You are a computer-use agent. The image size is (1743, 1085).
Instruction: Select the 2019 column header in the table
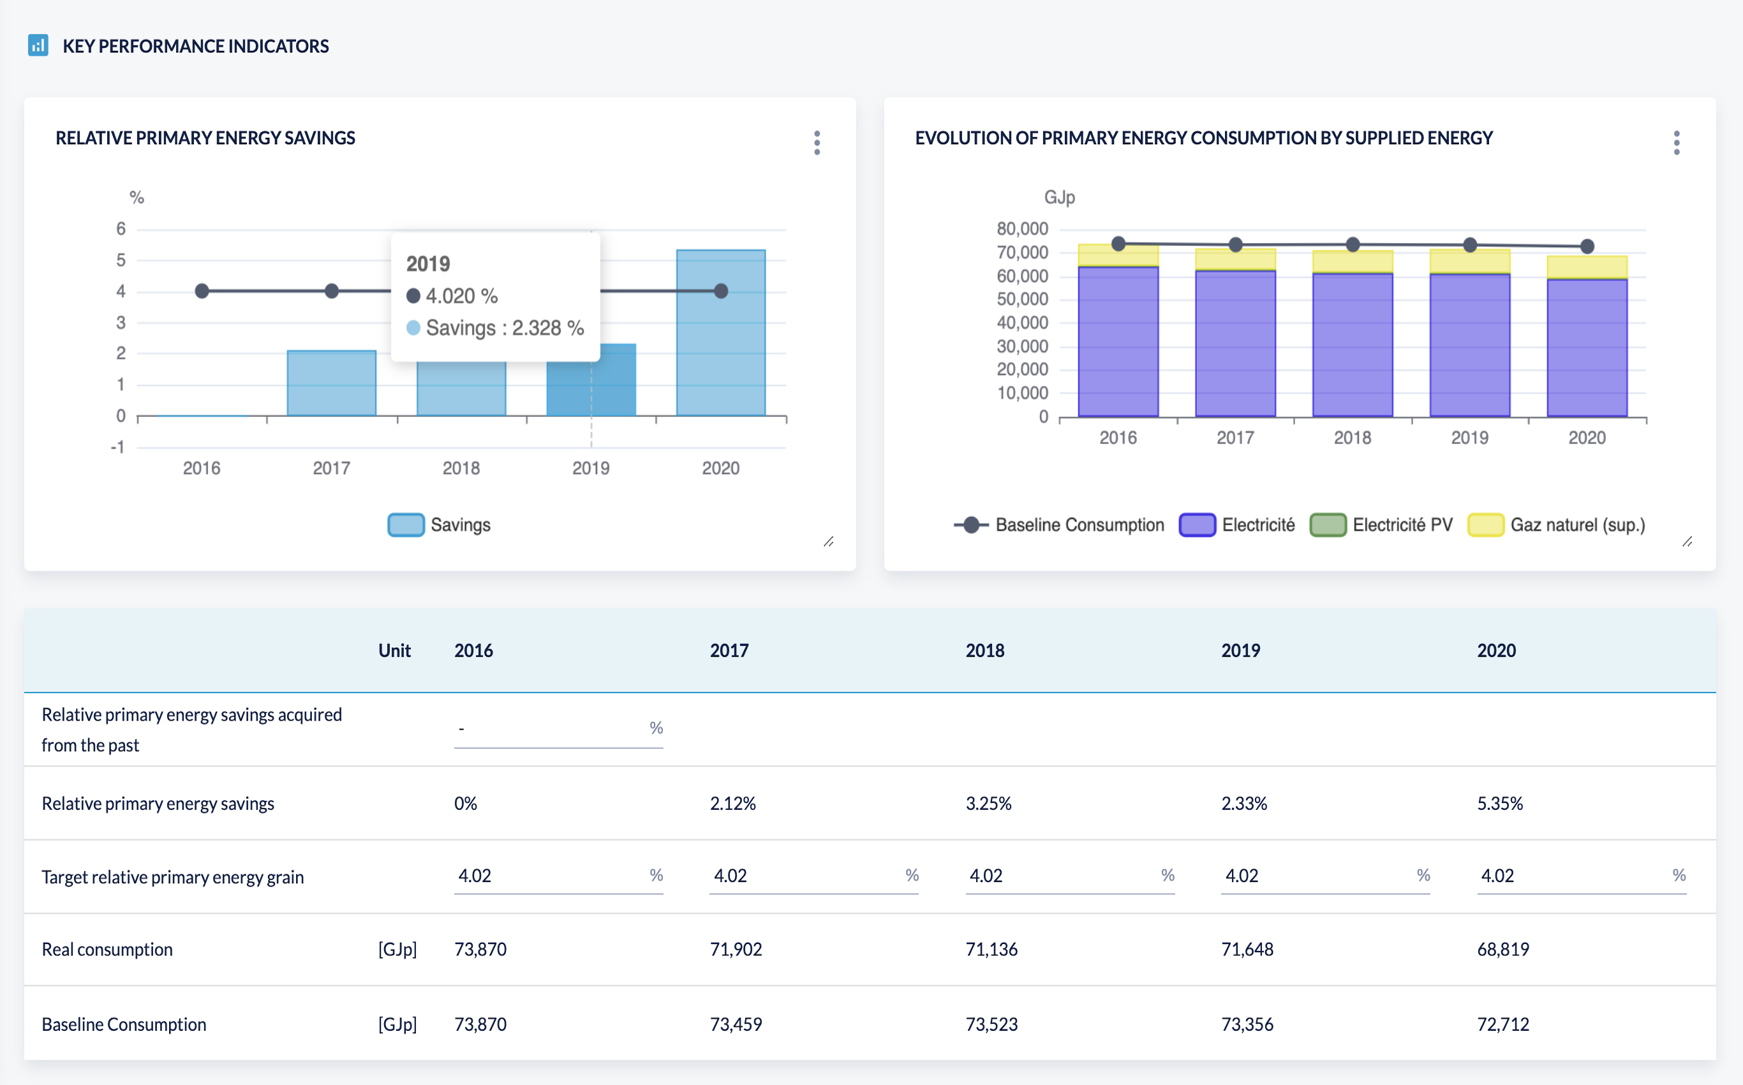[1240, 650]
